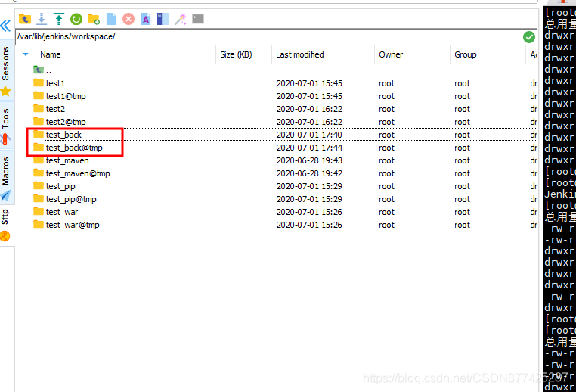Click the Upload files icon

[x=59, y=19]
